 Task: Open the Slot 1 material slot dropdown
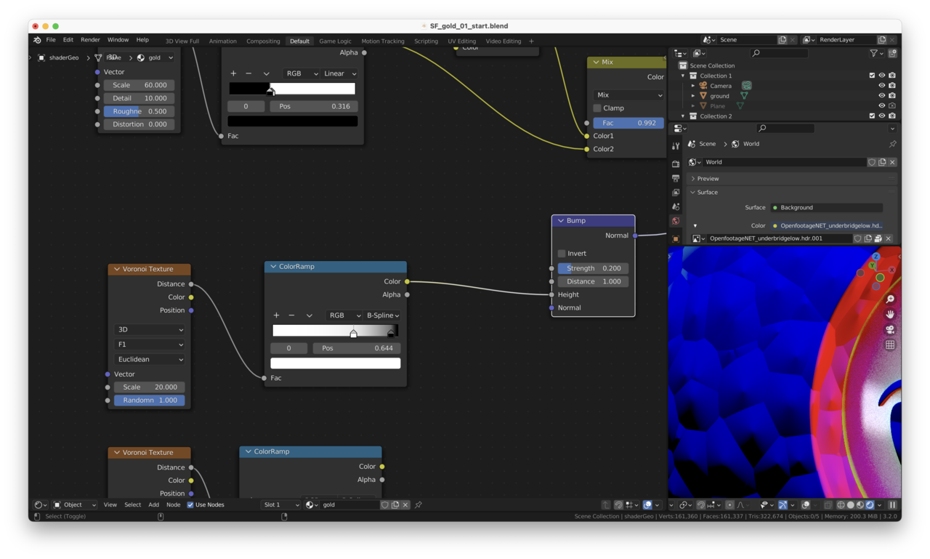(x=280, y=504)
